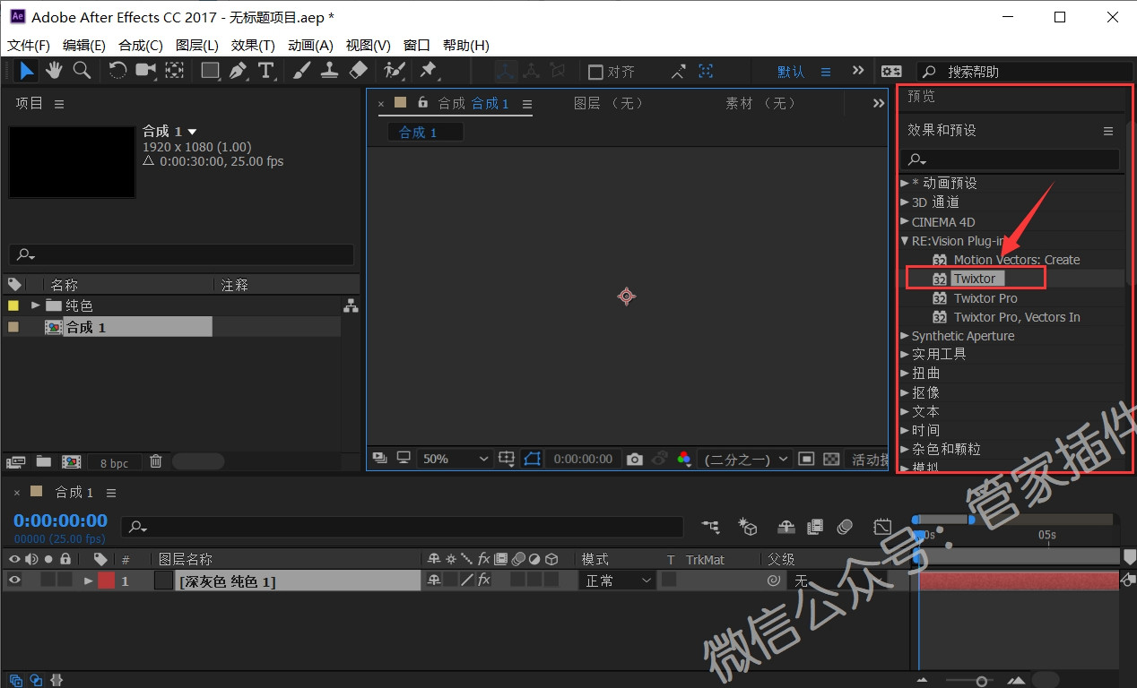Open the 合成(C) menu

pyautogui.click(x=141, y=45)
